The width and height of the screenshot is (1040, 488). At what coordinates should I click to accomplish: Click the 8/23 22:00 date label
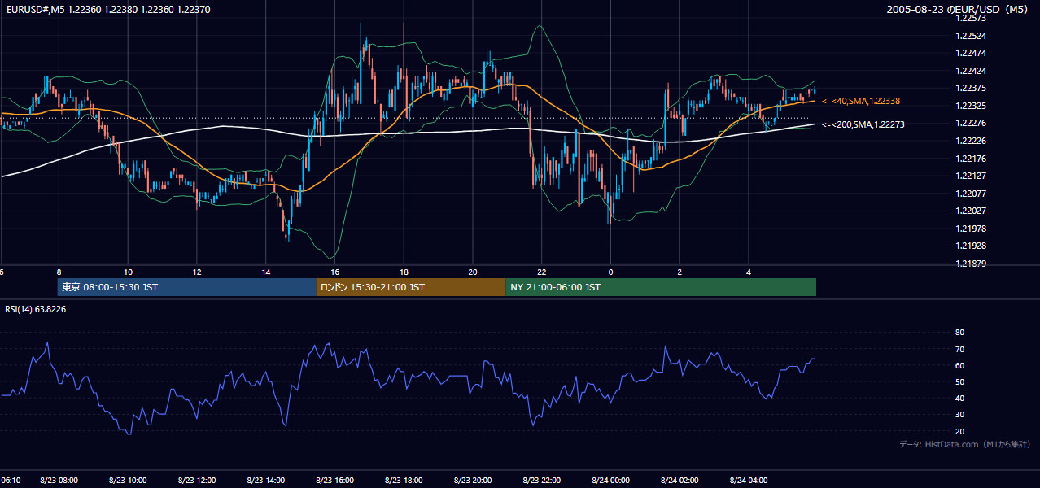(542, 481)
